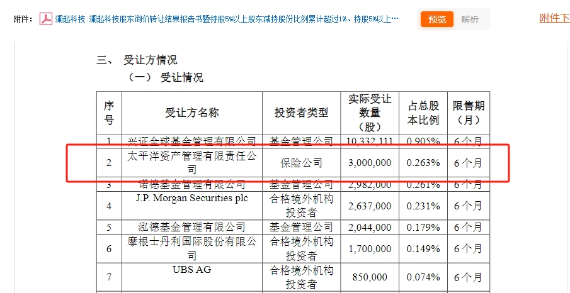
Task: Click 合格境外机构投资者 in J.P. Morgan row
Action: [301, 206]
